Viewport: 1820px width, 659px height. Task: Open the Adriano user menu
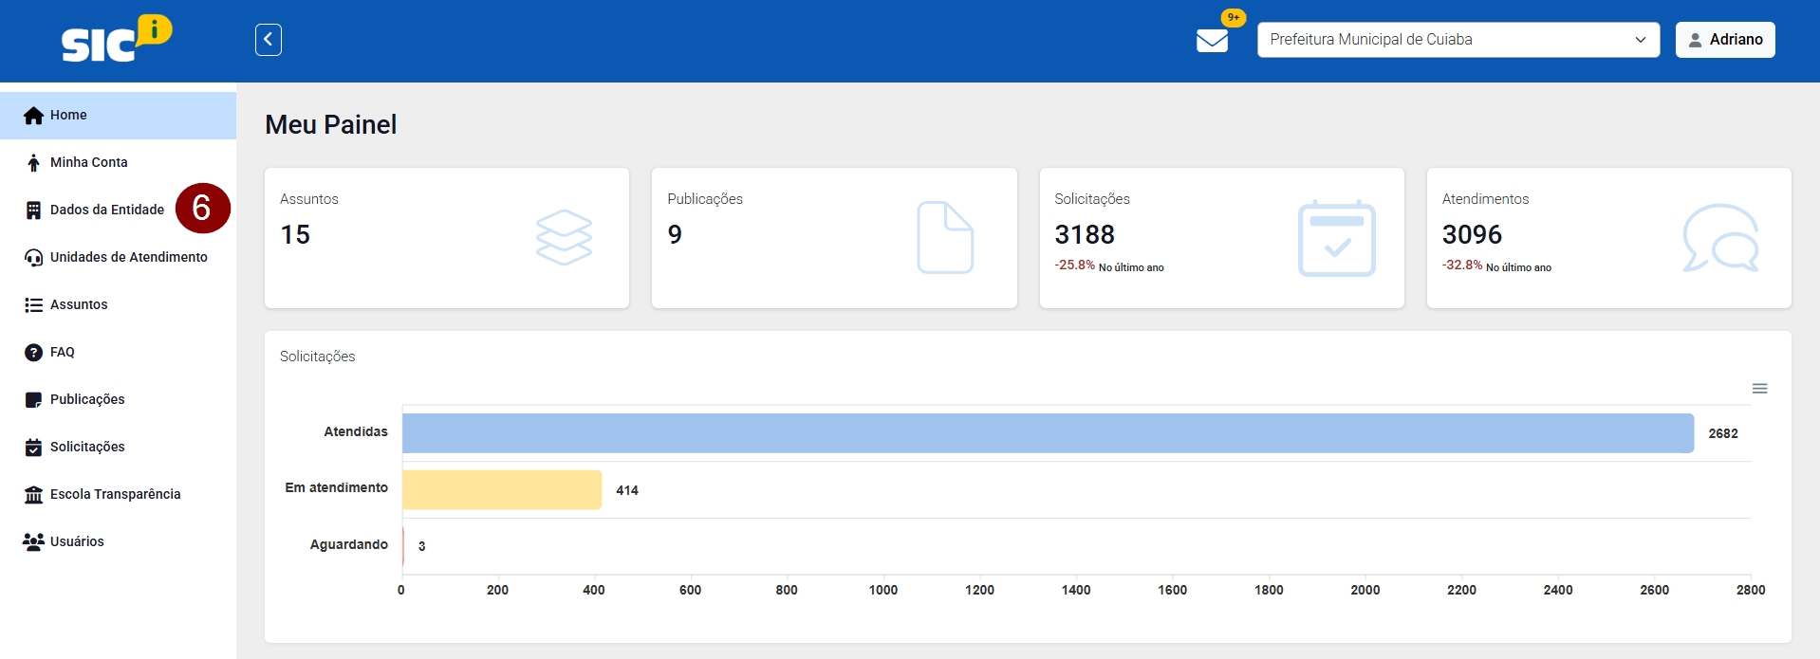(x=1724, y=40)
